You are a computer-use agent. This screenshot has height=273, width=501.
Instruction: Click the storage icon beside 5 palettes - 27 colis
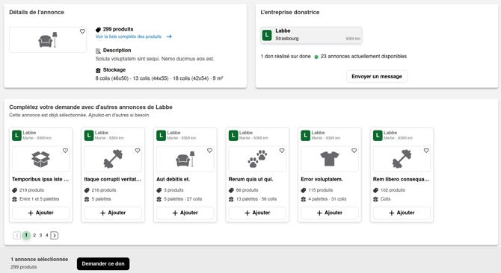pos(159,199)
